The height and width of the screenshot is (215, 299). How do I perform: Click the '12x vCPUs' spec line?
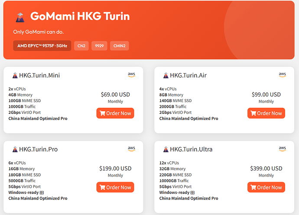pos(169,163)
